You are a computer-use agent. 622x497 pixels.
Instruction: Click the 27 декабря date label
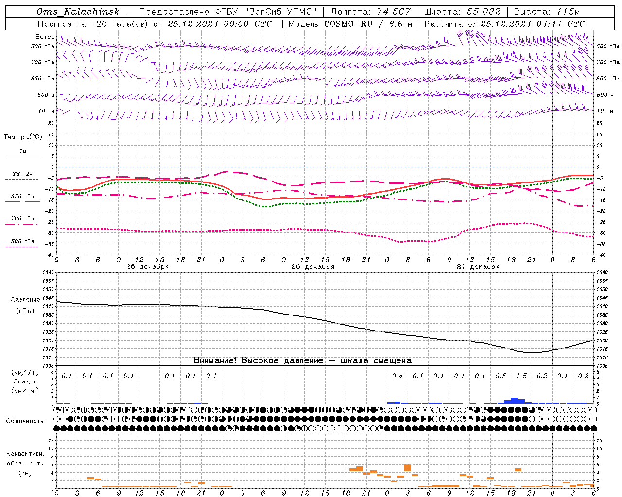coord(478,267)
